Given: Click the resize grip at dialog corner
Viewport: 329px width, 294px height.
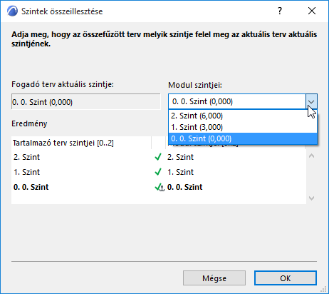Looking at the screenshot, I should (323, 289).
